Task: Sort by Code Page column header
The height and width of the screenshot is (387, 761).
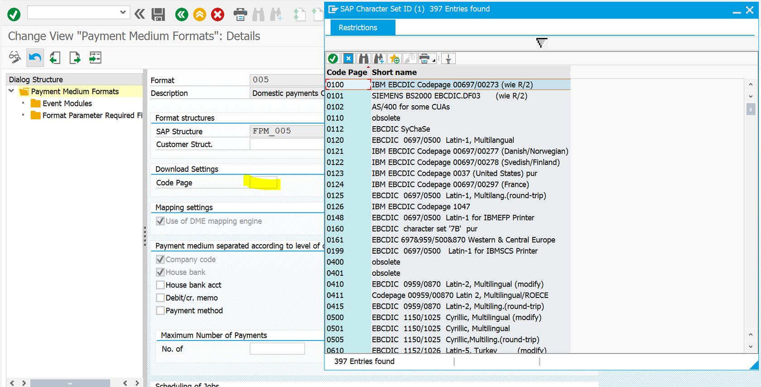Action: pyautogui.click(x=347, y=72)
